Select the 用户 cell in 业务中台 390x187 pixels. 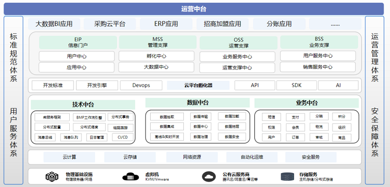tap(272, 137)
